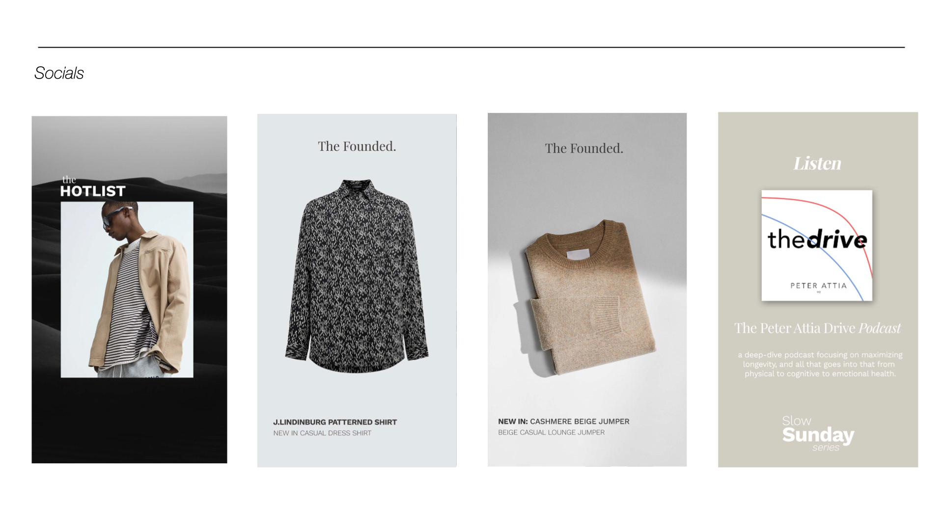Viewport: 943px width, 530px height.
Task: Click NEW IN: CASHMERE BEIGE JUMPER caption
Action: pos(563,422)
